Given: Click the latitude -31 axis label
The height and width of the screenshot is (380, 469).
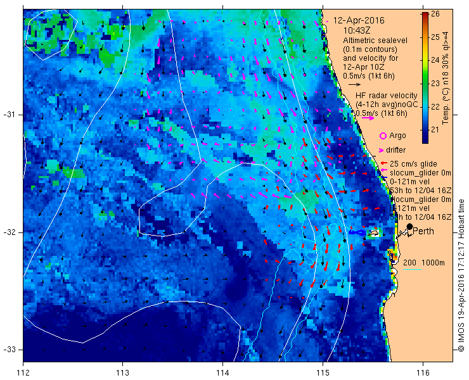Looking at the screenshot, I should (x=9, y=115).
